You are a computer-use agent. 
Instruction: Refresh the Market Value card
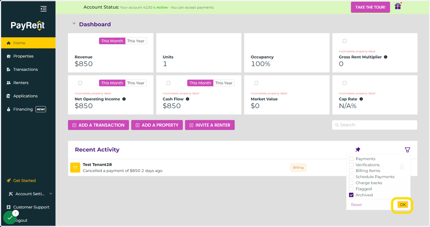point(256,83)
